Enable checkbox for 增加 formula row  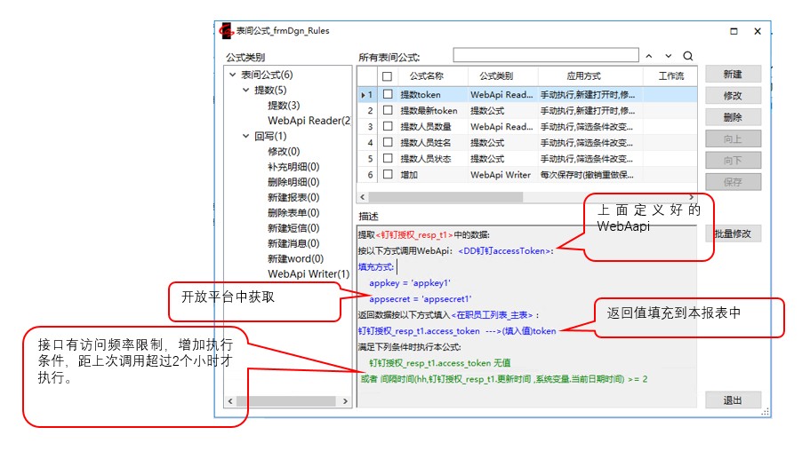point(387,175)
